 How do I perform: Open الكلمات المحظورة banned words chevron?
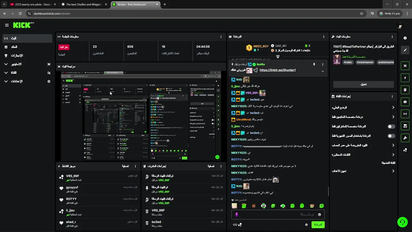(x=393, y=155)
